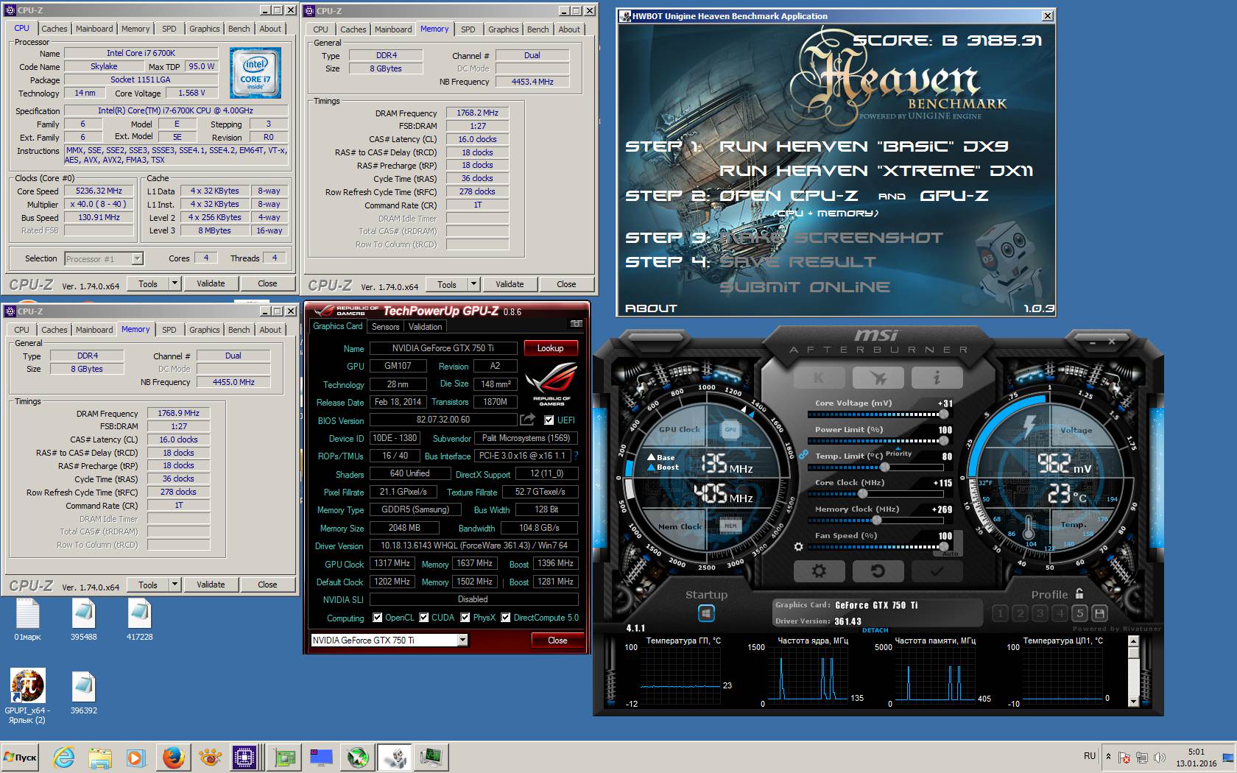
Task: Click Intel Core i7 logo in CPU-Z
Action: click(255, 74)
